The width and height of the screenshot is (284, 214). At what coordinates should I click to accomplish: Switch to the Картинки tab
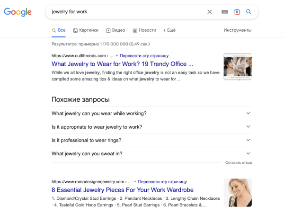click(86, 30)
